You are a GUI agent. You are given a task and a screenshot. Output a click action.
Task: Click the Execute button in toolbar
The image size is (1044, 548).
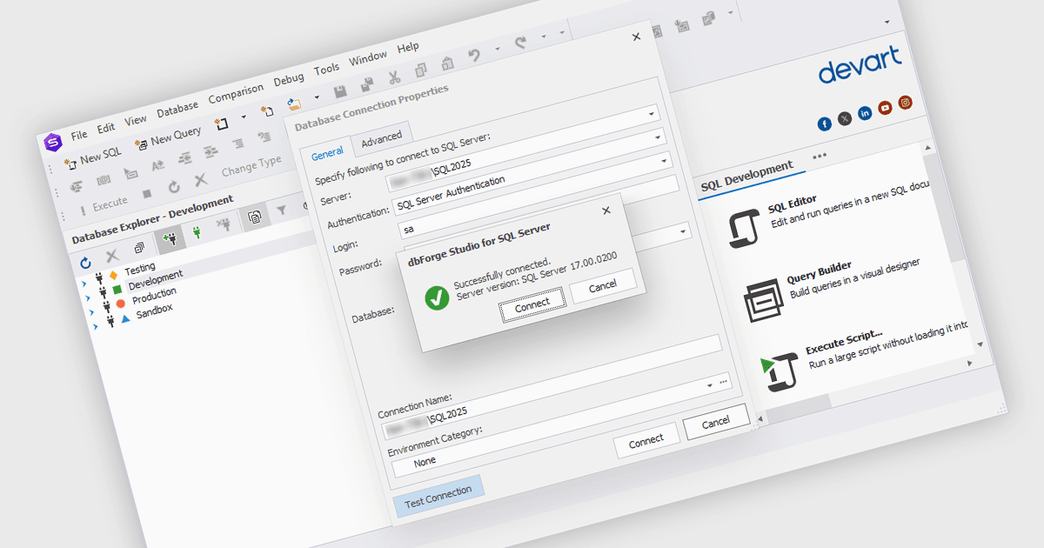(x=103, y=204)
